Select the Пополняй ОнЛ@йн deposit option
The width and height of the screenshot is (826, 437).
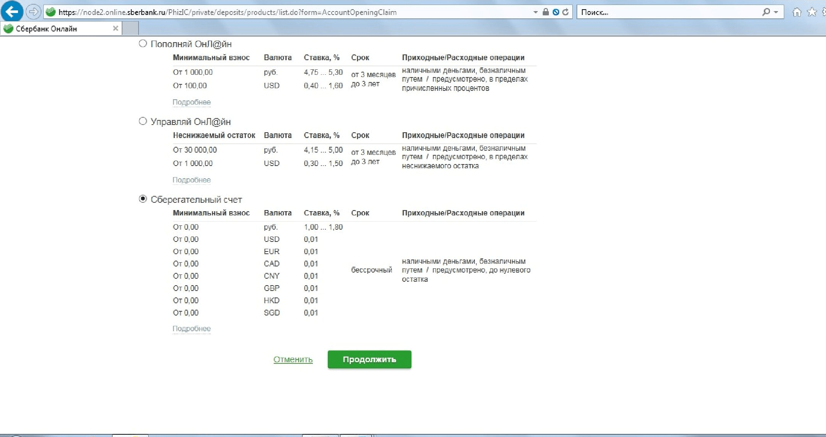coord(143,43)
